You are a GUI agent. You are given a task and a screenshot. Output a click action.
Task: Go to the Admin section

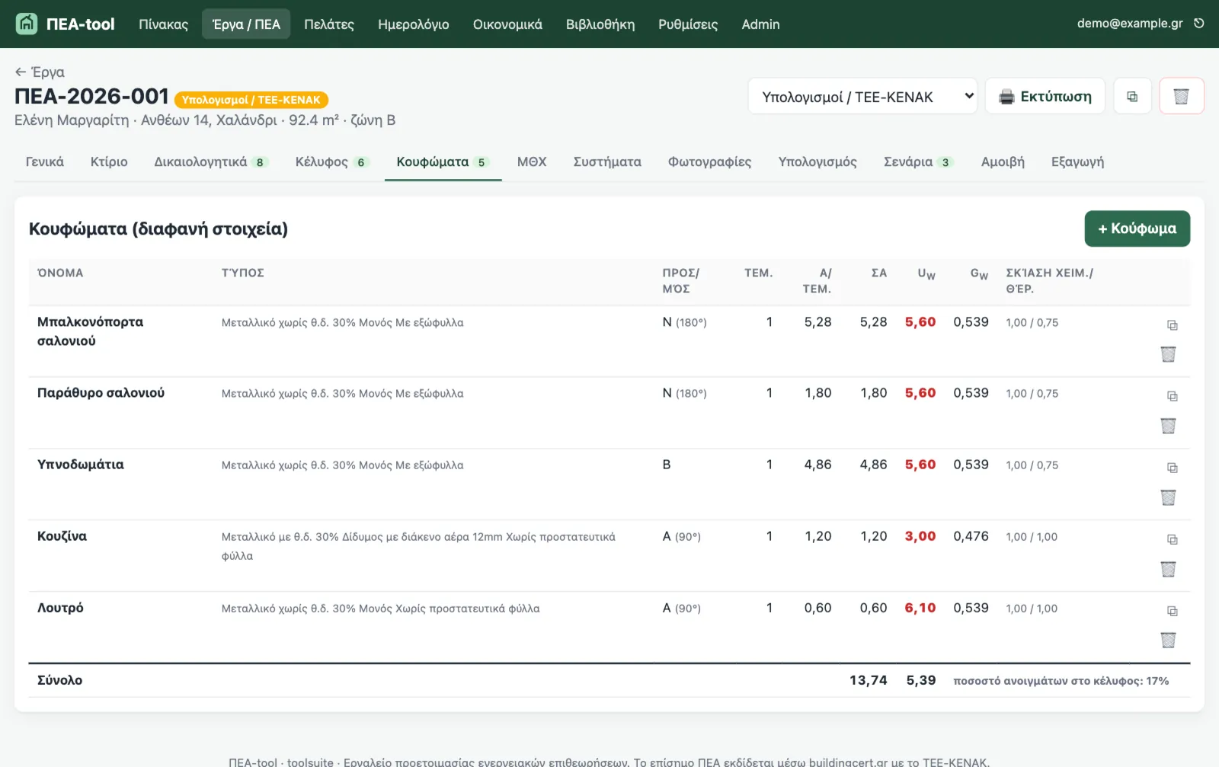point(761,24)
